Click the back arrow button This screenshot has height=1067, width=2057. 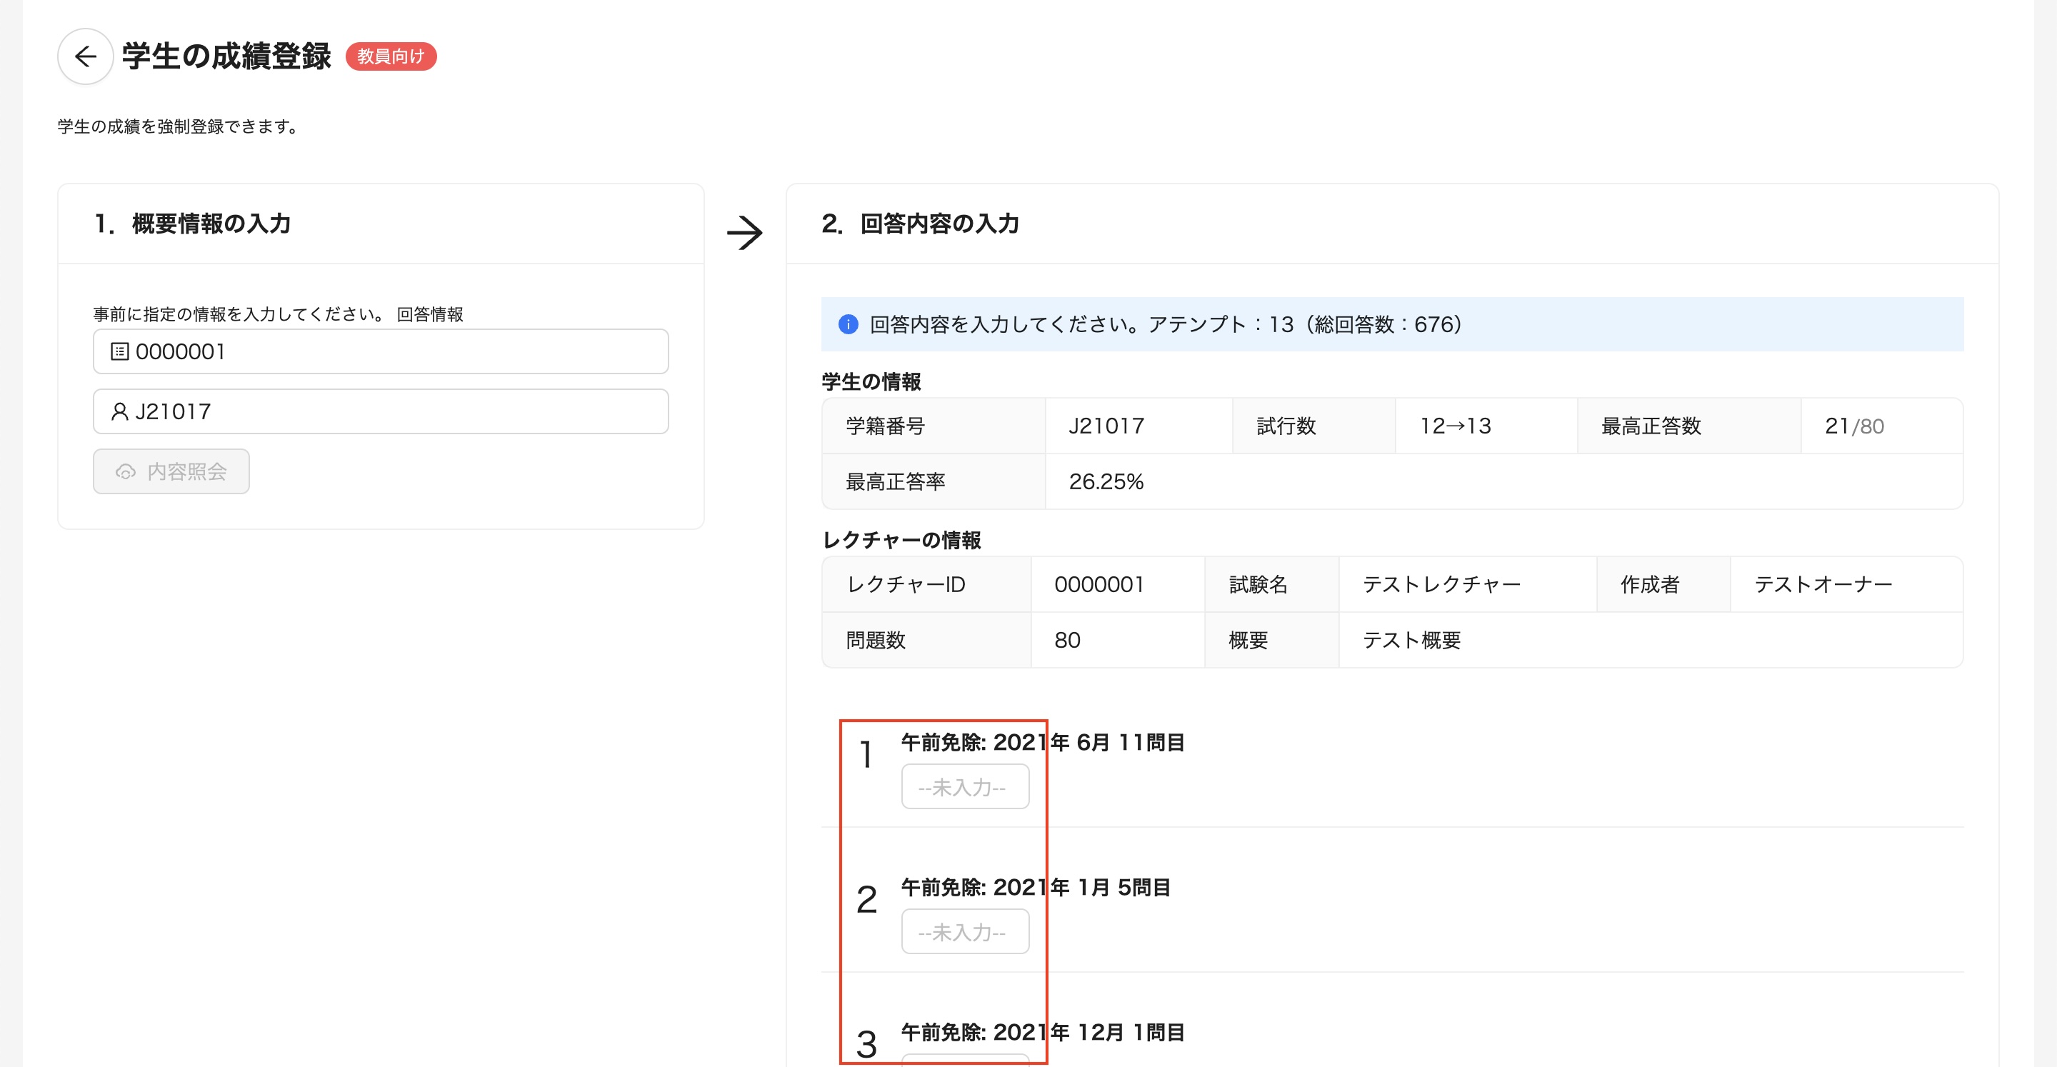tap(86, 56)
